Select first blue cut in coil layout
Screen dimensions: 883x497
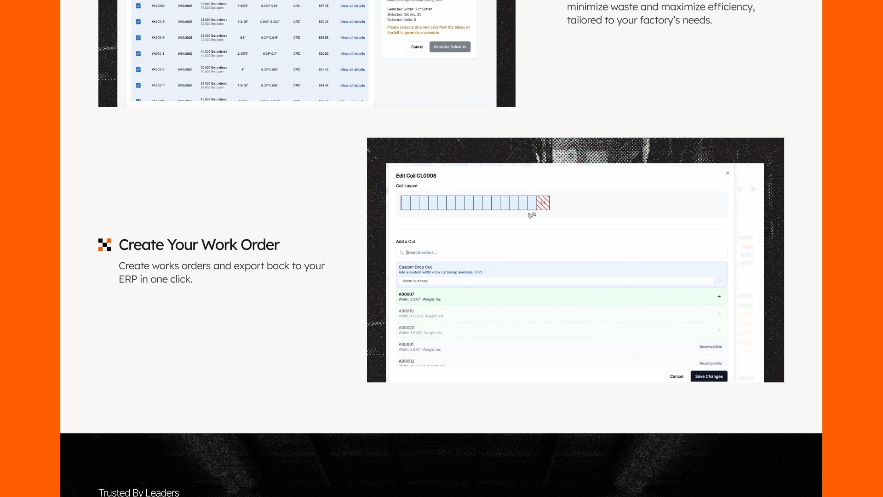click(406, 203)
